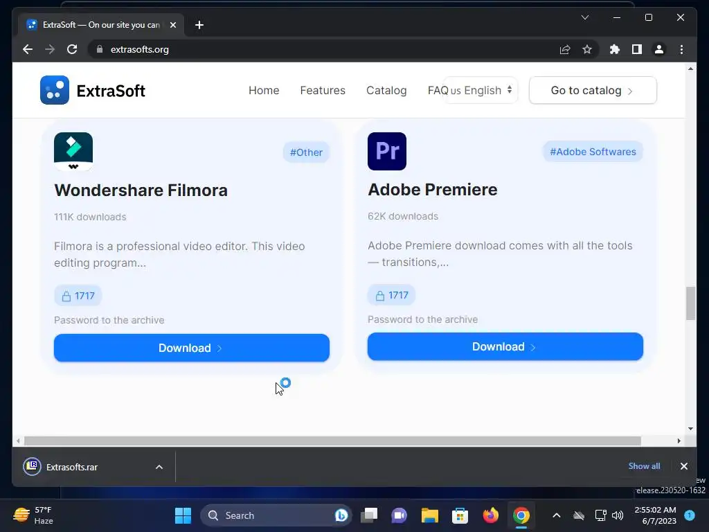Viewport: 709px width, 532px height.
Task: Close the downloads bar
Action: click(x=683, y=466)
